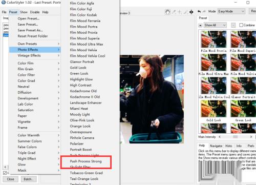
Task: Click the Undo arrow icon
Action: point(199,11)
